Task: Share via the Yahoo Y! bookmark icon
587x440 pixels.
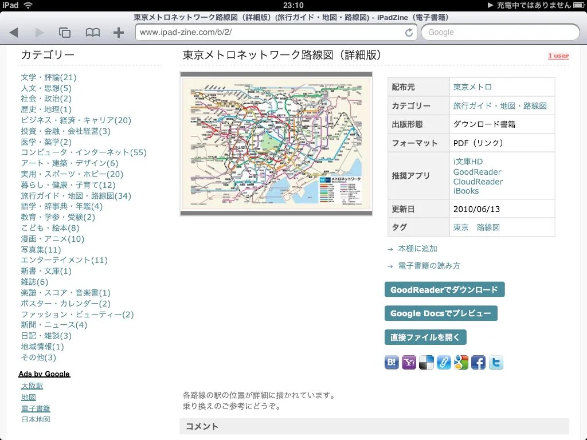Action: (x=409, y=362)
